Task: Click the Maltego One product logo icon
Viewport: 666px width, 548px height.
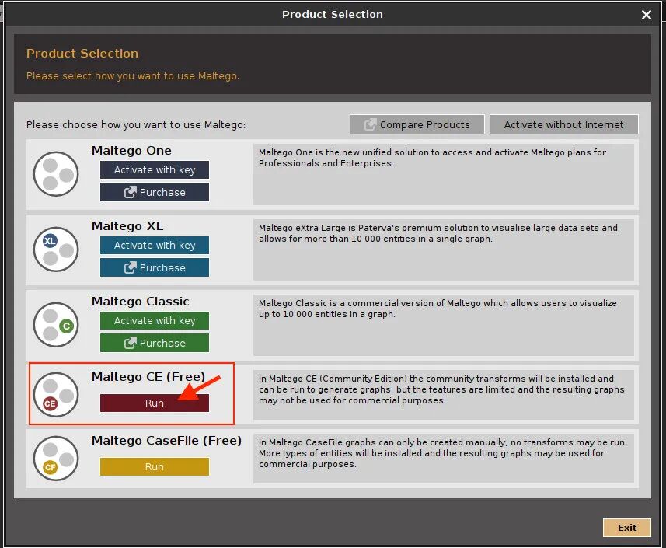Action: click(x=56, y=174)
